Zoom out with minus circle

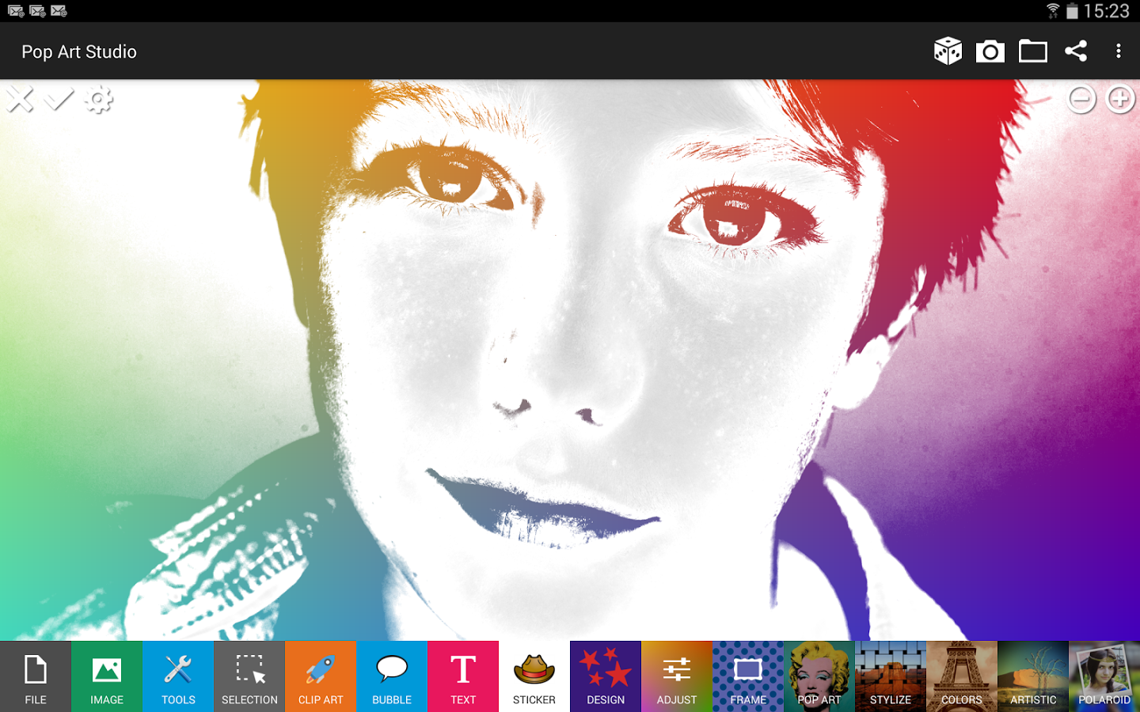(1081, 100)
